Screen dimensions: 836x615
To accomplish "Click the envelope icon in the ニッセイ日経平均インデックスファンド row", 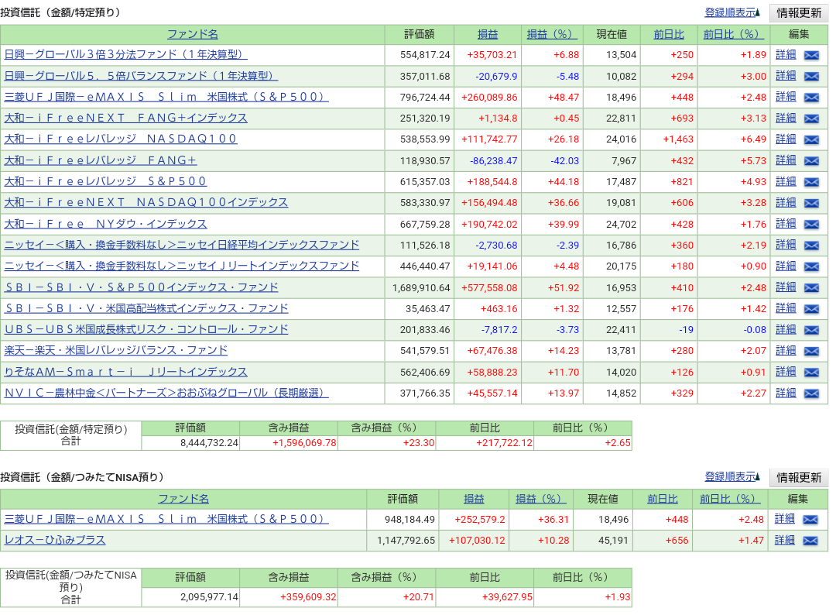I will point(811,246).
